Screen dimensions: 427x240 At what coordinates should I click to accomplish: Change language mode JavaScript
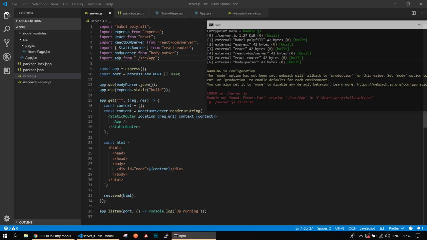point(367,228)
